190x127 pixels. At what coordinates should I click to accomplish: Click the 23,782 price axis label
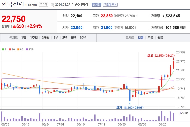(181, 52)
